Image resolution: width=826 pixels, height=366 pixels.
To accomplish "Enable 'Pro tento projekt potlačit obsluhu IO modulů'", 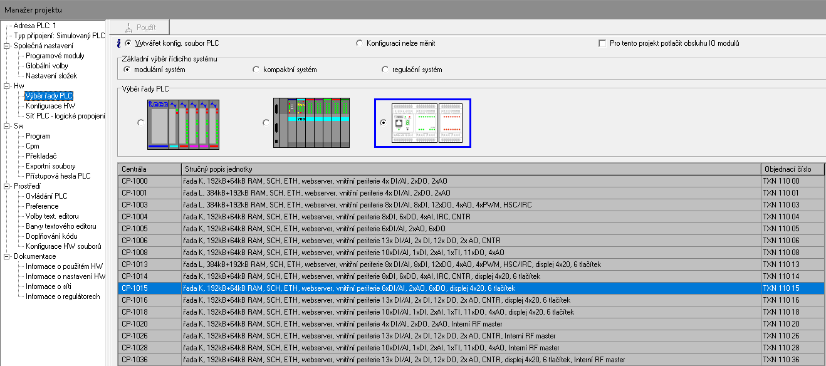I will [602, 43].
